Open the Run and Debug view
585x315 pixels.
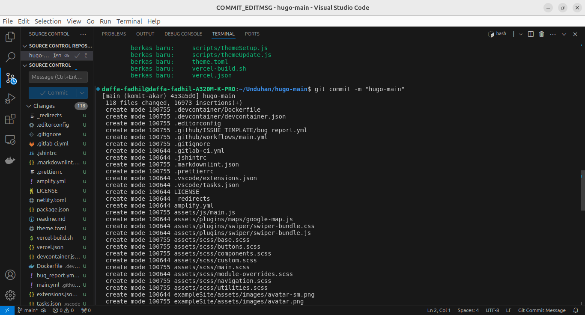point(10,99)
